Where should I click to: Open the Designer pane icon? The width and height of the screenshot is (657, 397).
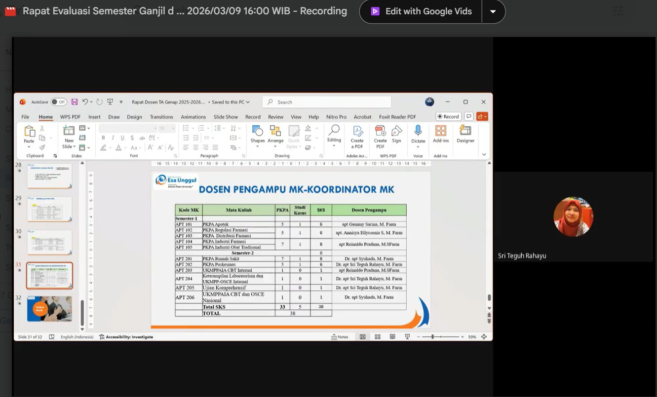pos(465,134)
